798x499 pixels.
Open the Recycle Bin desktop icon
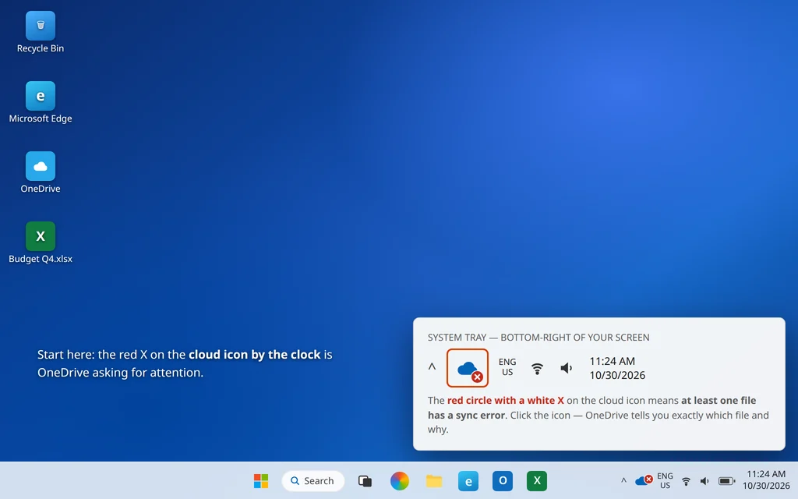coord(41,33)
